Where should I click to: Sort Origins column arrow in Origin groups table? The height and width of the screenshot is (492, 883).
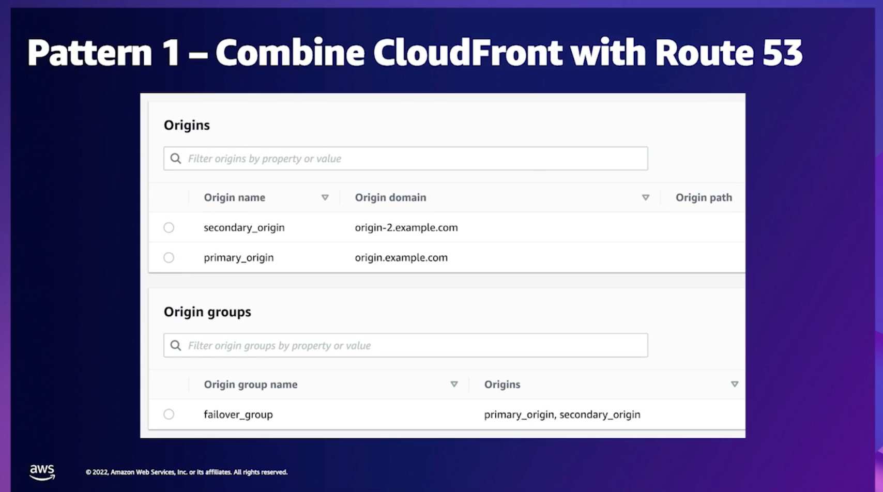click(735, 384)
